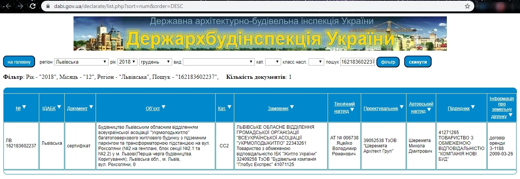Click the sort triangle next to Авторський нагляд
Screen dimensions: 520x179
(429, 110)
